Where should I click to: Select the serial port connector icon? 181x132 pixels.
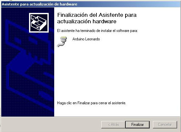click(62, 42)
